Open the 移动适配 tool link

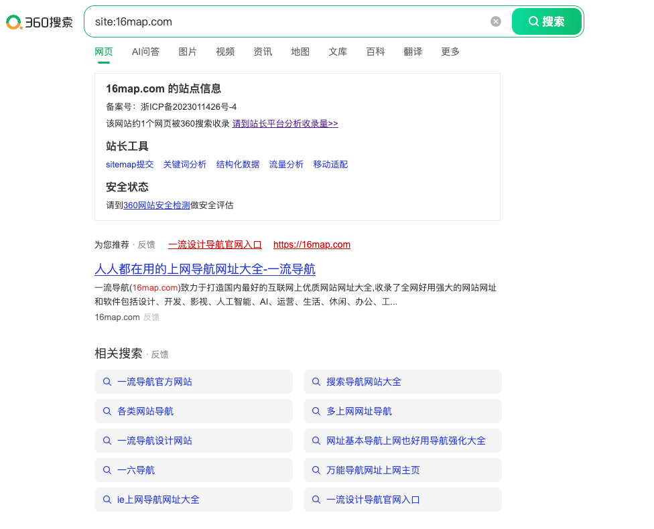point(330,165)
